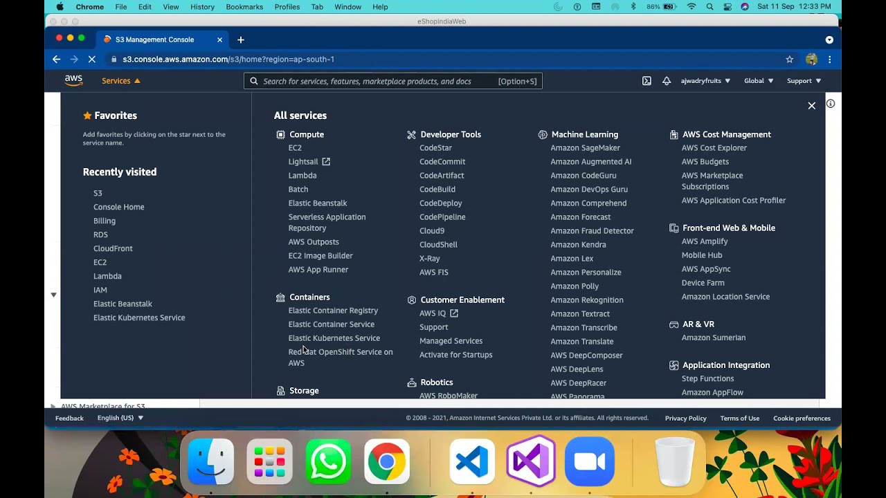The width and height of the screenshot is (886, 498).
Task: Open macOS Spotlight search icon
Action: 709,7
